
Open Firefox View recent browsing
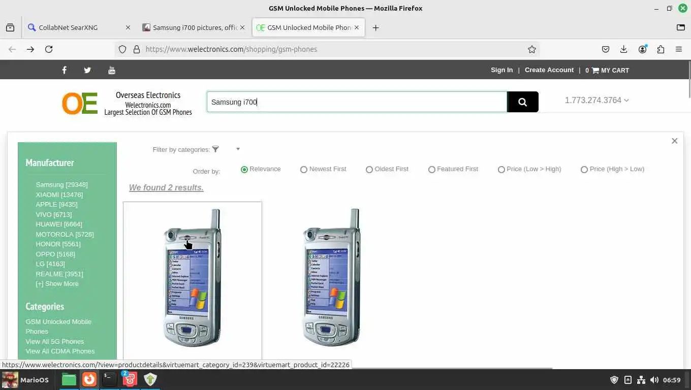click(x=10, y=27)
